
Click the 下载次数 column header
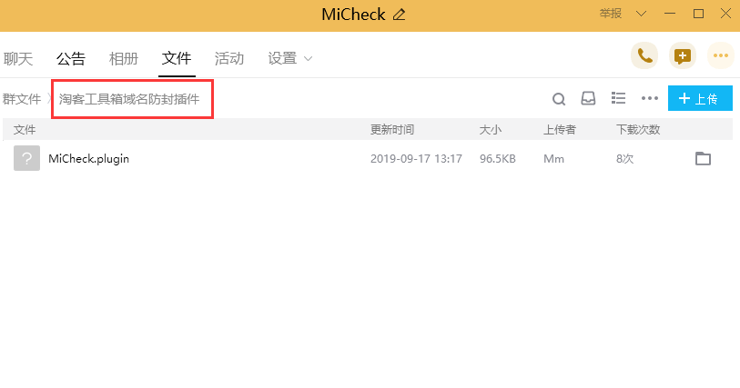click(638, 130)
